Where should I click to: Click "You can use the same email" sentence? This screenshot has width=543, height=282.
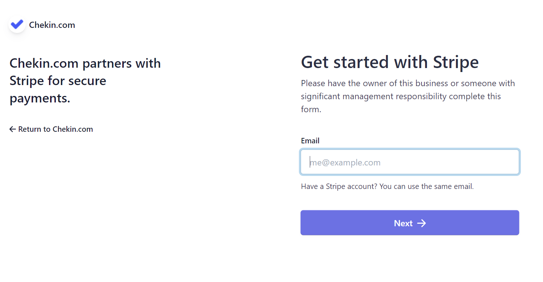[x=427, y=187]
